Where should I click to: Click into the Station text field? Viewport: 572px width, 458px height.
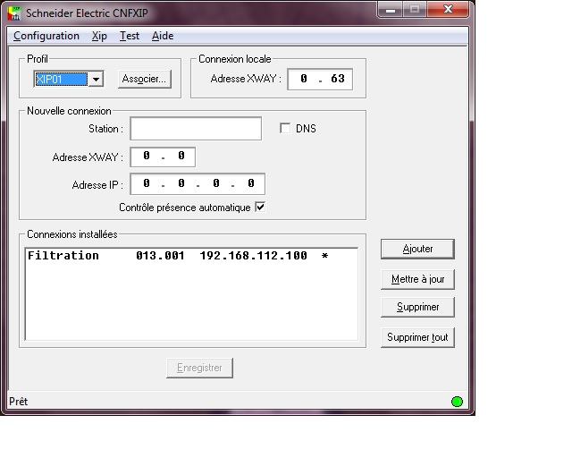[196, 129]
